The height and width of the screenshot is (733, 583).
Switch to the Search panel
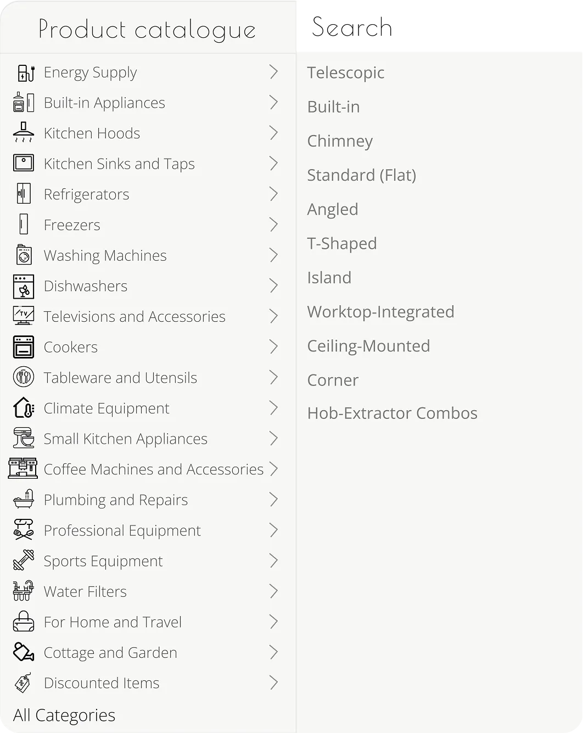point(352,27)
